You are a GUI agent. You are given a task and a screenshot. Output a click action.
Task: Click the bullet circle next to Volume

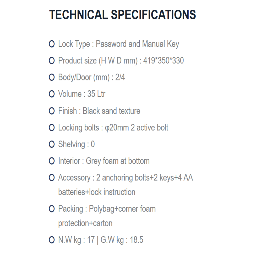click(x=52, y=94)
